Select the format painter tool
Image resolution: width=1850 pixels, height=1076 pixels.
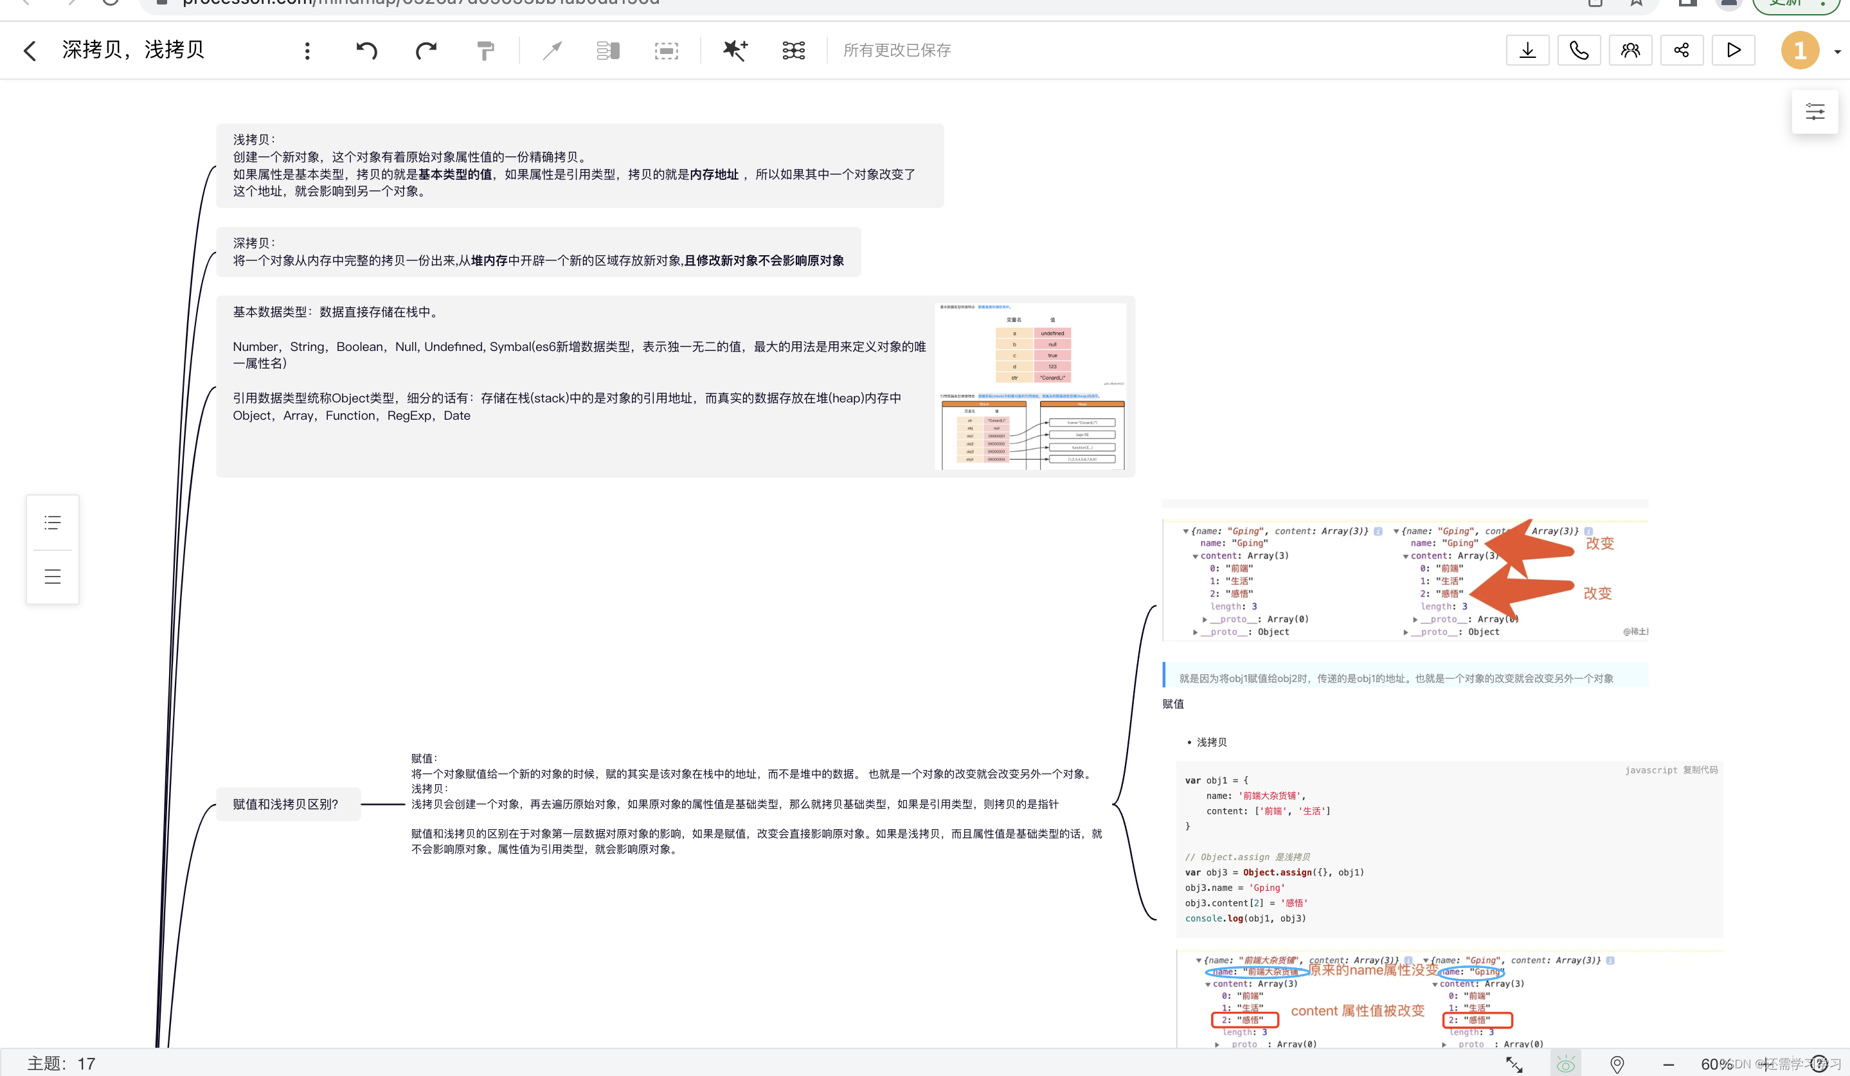[x=485, y=50]
